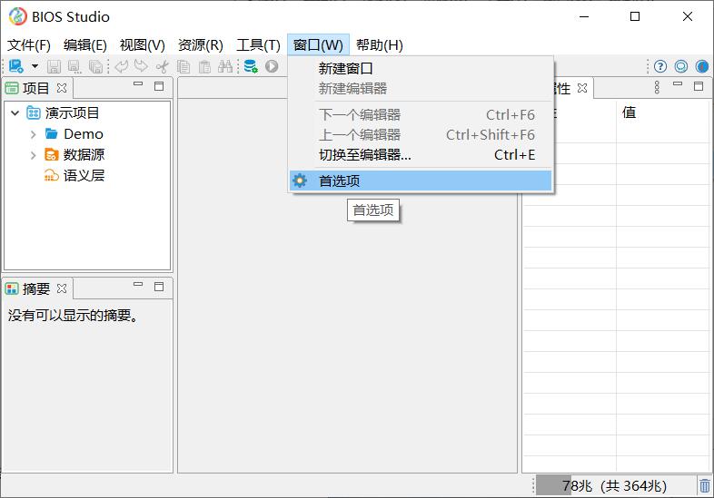Click the Save As toolbar icon
The height and width of the screenshot is (498, 714).
click(74, 67)
